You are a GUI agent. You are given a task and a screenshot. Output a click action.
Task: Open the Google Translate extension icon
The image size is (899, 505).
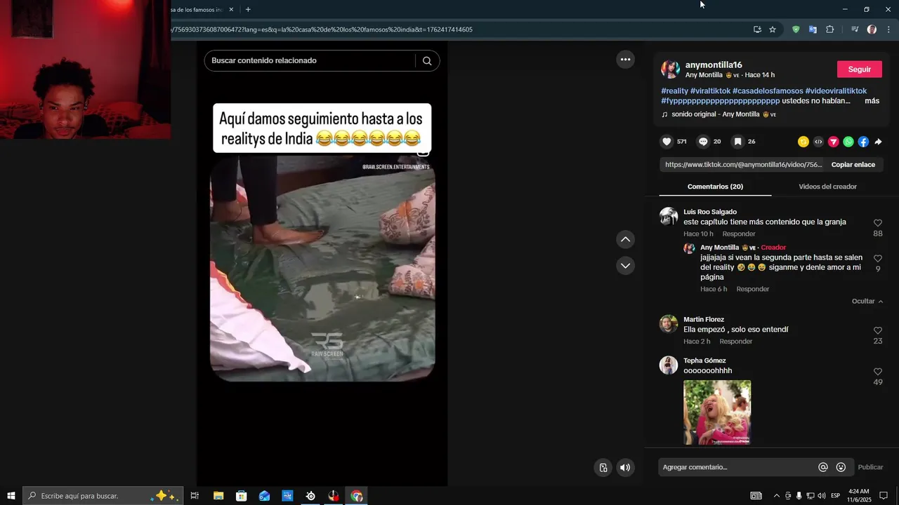pos(813,29)
